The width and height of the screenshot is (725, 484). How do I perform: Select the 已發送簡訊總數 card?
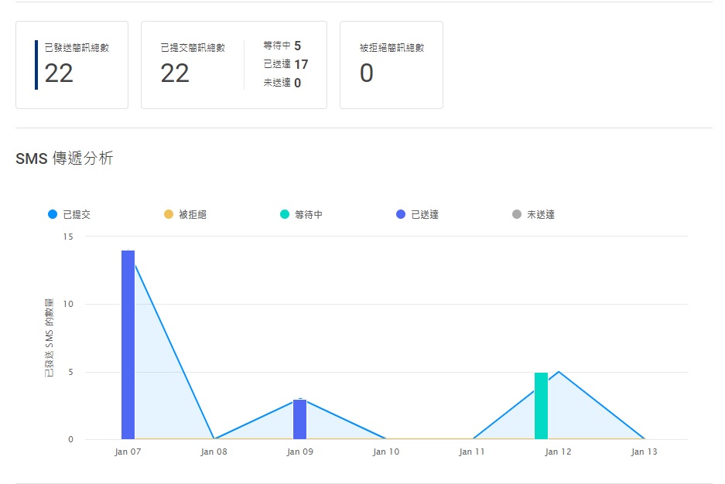tap(72, 65)
